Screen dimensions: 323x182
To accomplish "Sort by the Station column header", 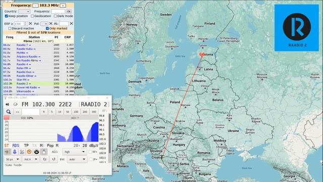I will 34,37.
